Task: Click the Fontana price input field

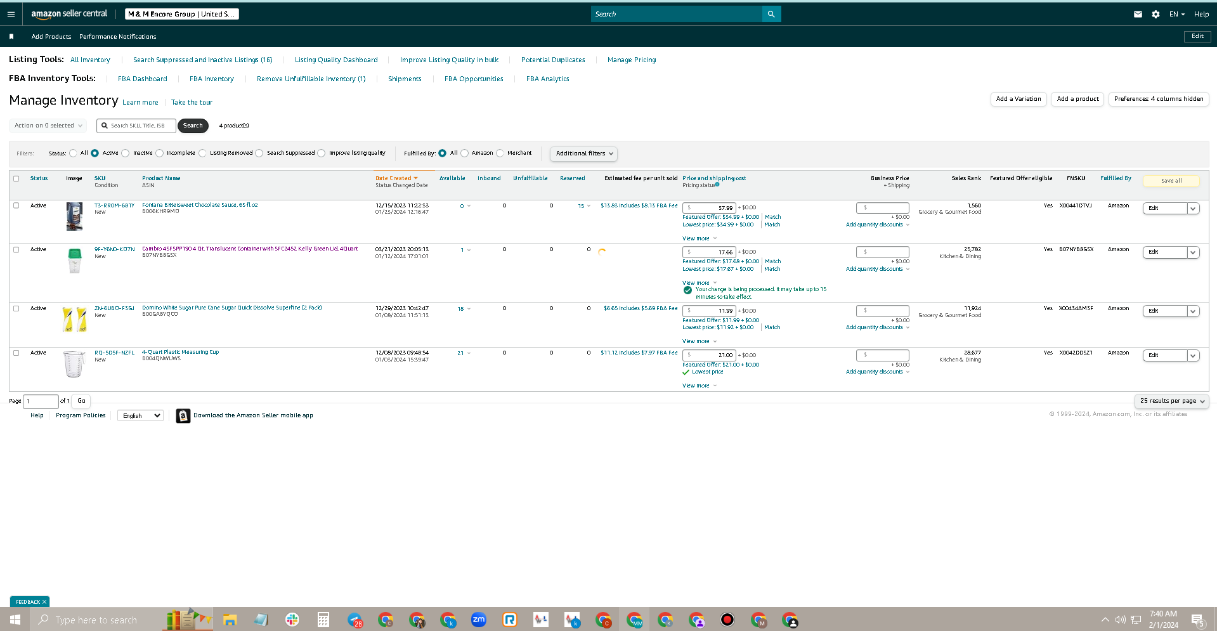Action: click(709, 207)
